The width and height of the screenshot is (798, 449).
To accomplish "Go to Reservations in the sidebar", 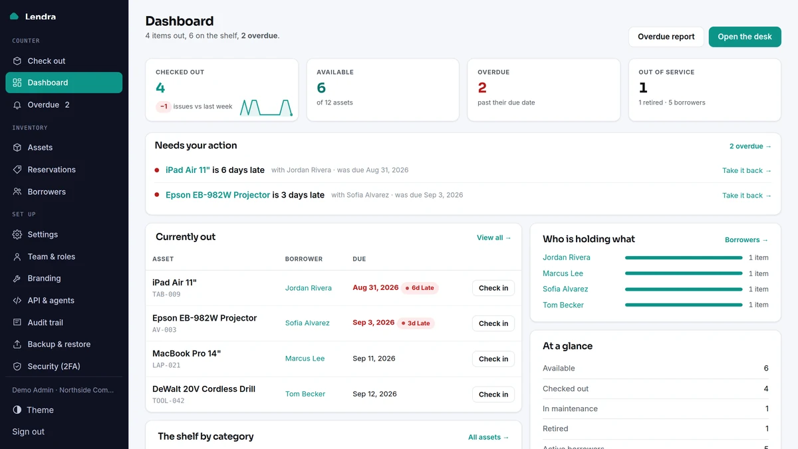I will coord(64,170).
